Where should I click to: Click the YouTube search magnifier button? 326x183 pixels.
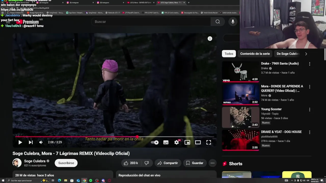218,22
